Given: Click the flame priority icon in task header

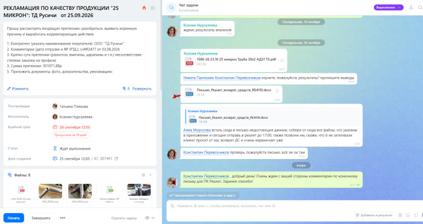Looking at the screenshot, I should coord(144,8).
